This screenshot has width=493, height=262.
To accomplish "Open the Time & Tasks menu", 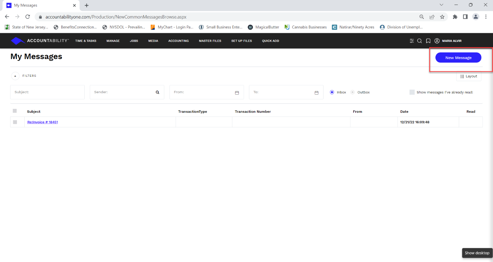I will click(x=86, y=41).
